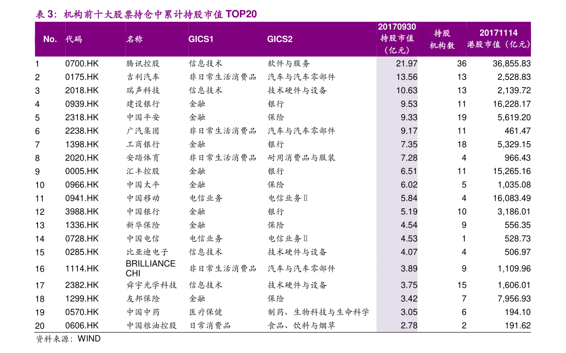The width and height of the screenshot is (566, 353).
Task: Click the name 中国粮油控股
Action: [x=151, y=325]
